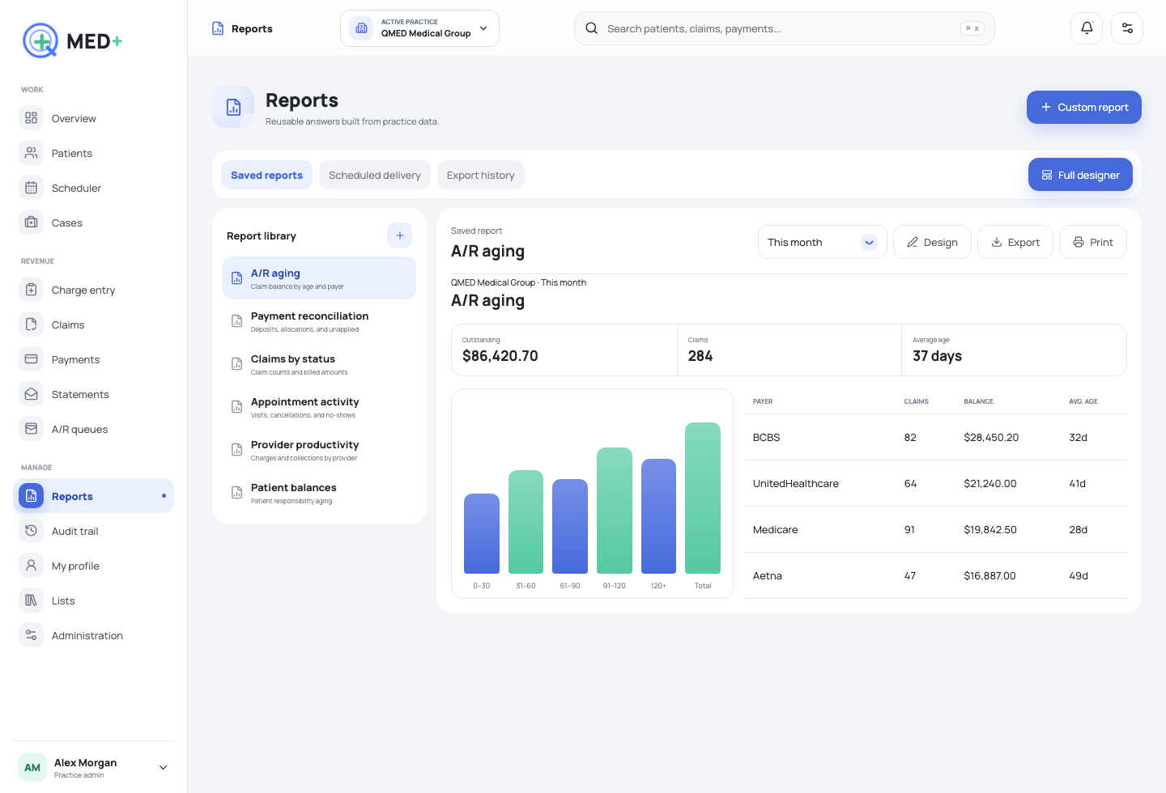Click the Appointment activity report icon
This screenshot has height=793, width=1166.
tap(236, 407)
